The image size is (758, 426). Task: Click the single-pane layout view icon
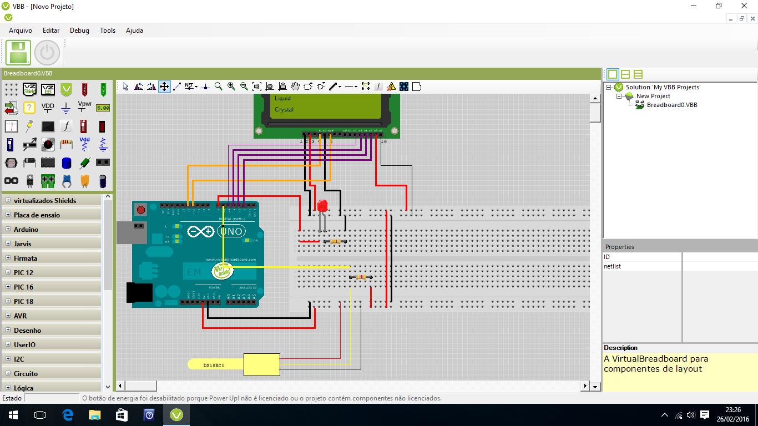613,74
